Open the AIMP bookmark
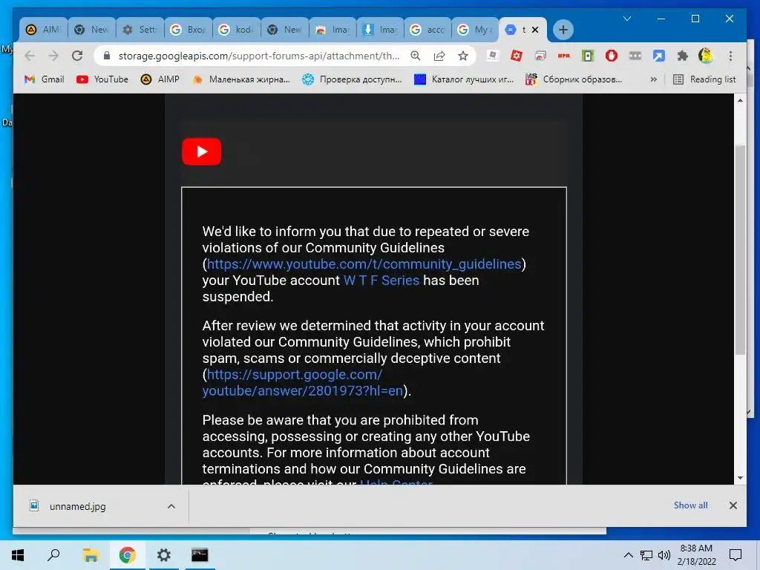Screen dimensions: 760x570 click(160, 79)
